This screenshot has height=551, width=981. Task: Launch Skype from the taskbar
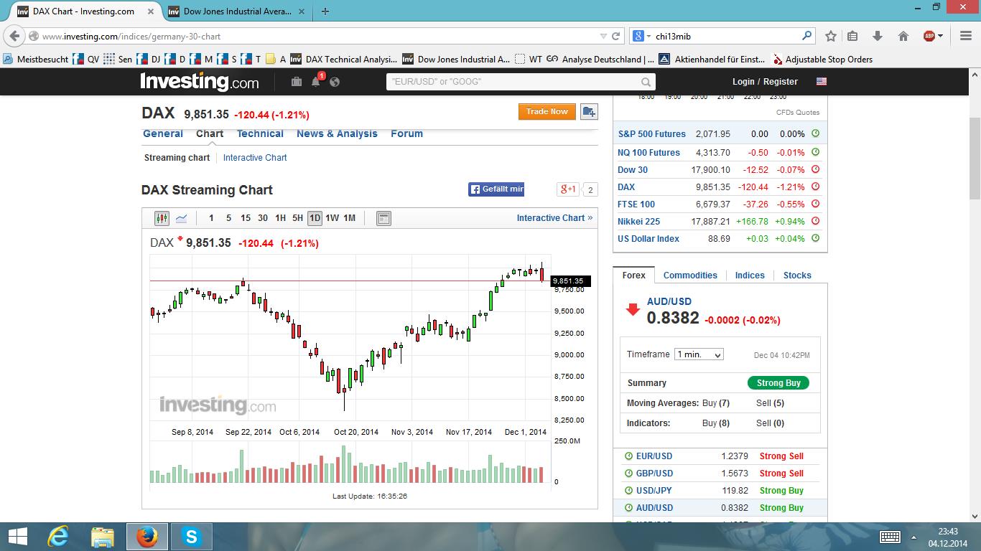pos(191,536)
